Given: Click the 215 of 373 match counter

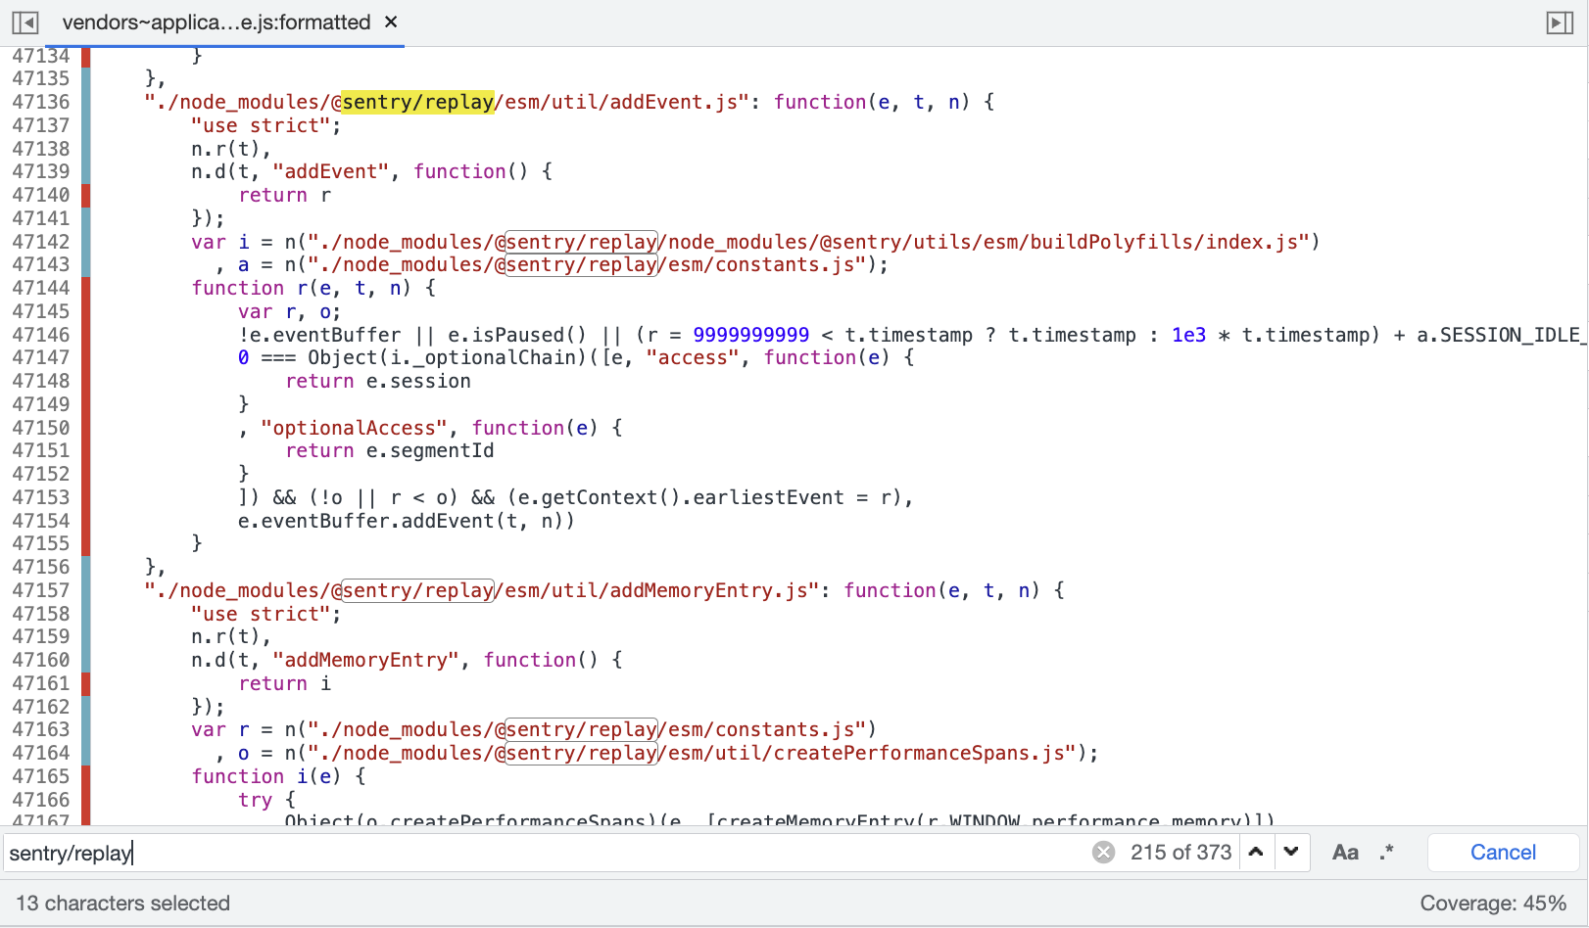Looking at the screenshot, I should click(x=1180, y=852).
